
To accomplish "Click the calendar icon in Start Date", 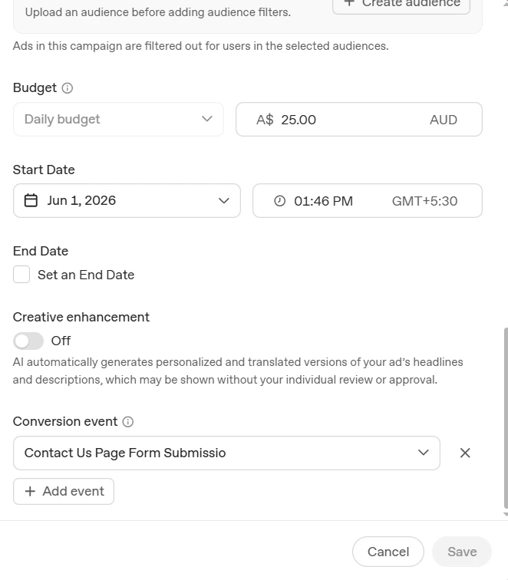I will point(31,200).
